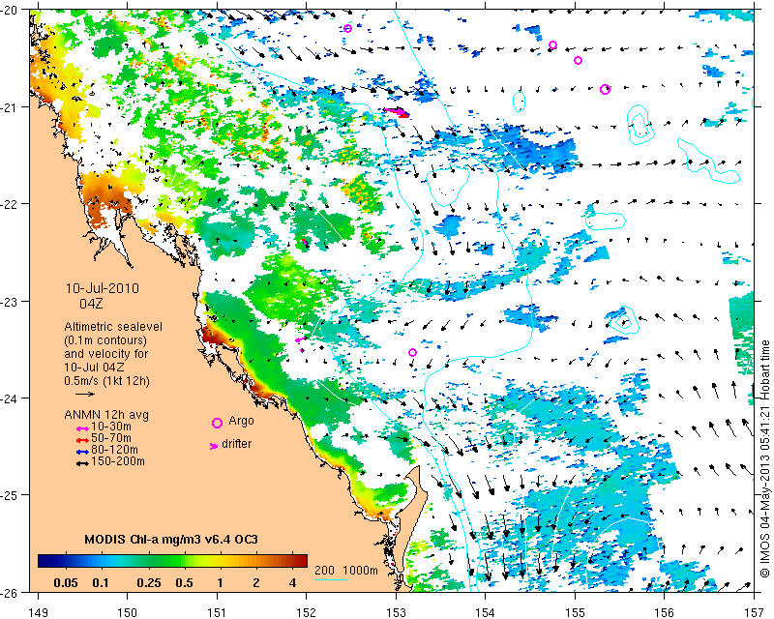The image size is (774, 619).
Task: Select the magenta 10-30m arrow legend symbol
Action: 82,428
